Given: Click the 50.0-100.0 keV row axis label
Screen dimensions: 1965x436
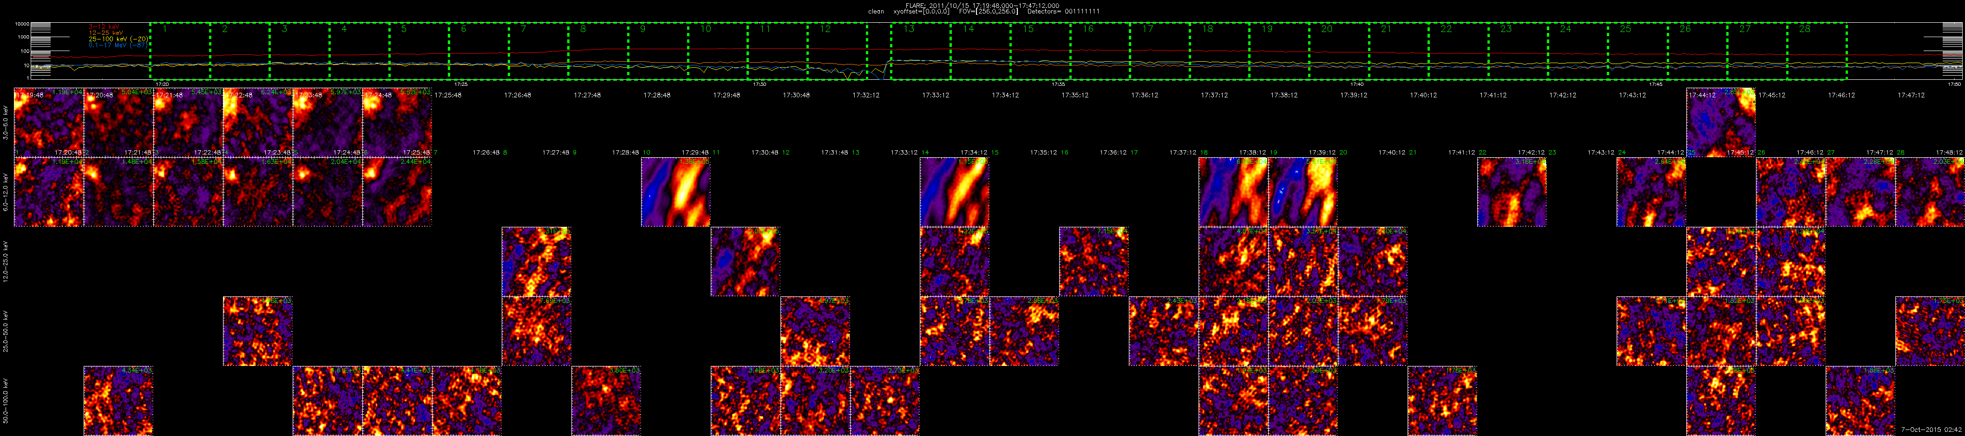Looking at the screenshot, I should (6, 401).
